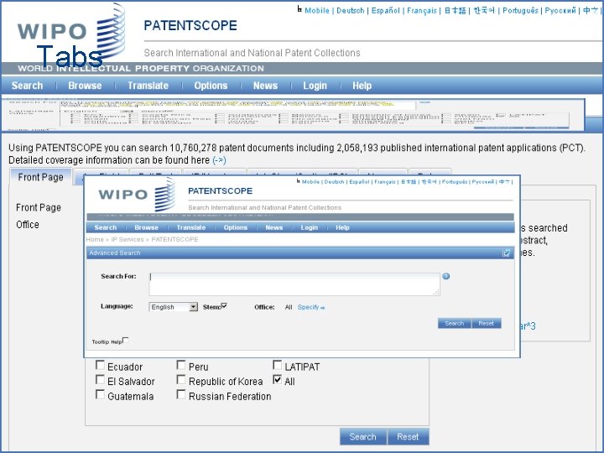Screen dimensions: 604x453
Task: Switch to Español on main page header
Action: point(386,10)
